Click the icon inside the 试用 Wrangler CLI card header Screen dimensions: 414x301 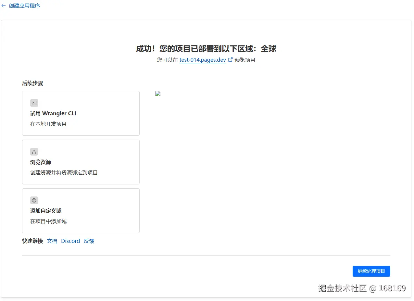tap(34, 103)
